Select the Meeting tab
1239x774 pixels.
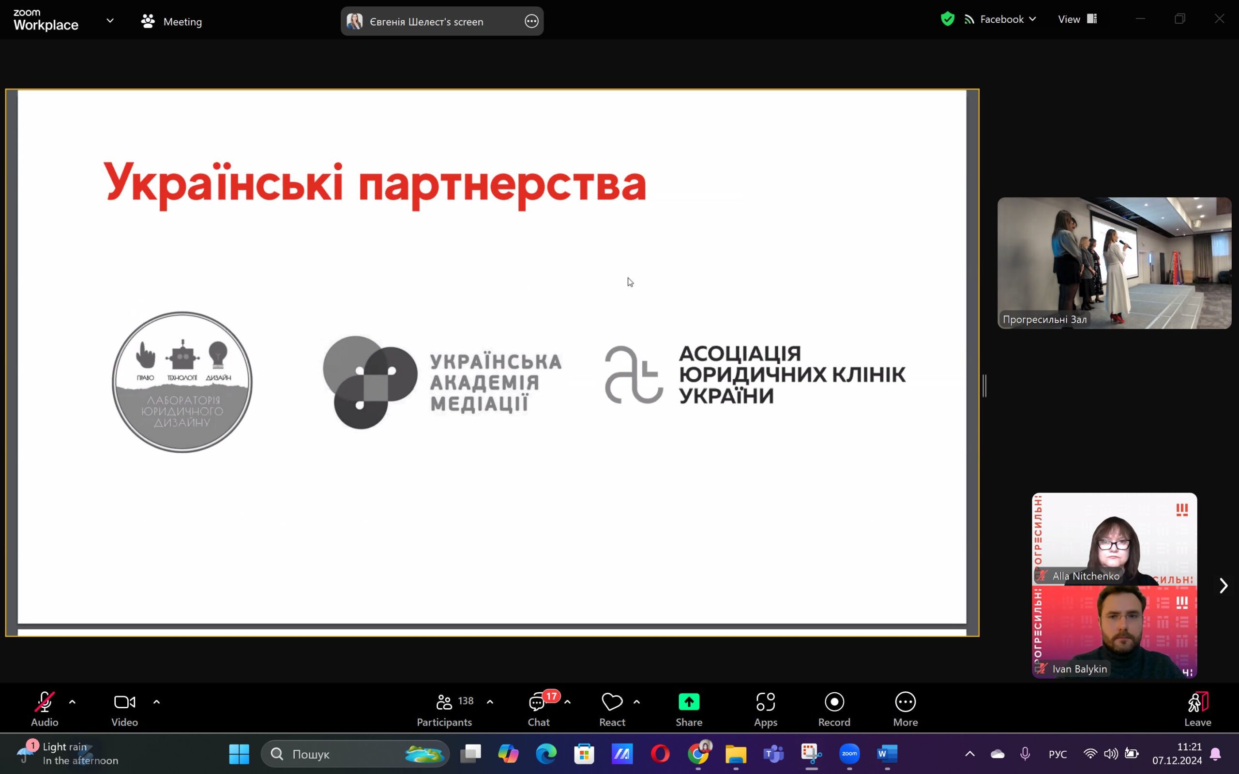[172, 21]
